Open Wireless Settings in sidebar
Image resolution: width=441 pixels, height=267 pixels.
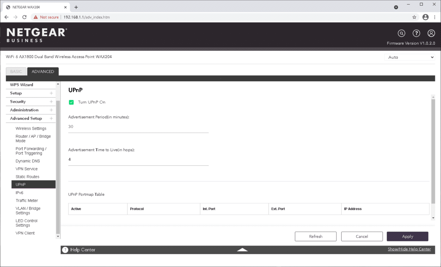[x=31, y=128]
